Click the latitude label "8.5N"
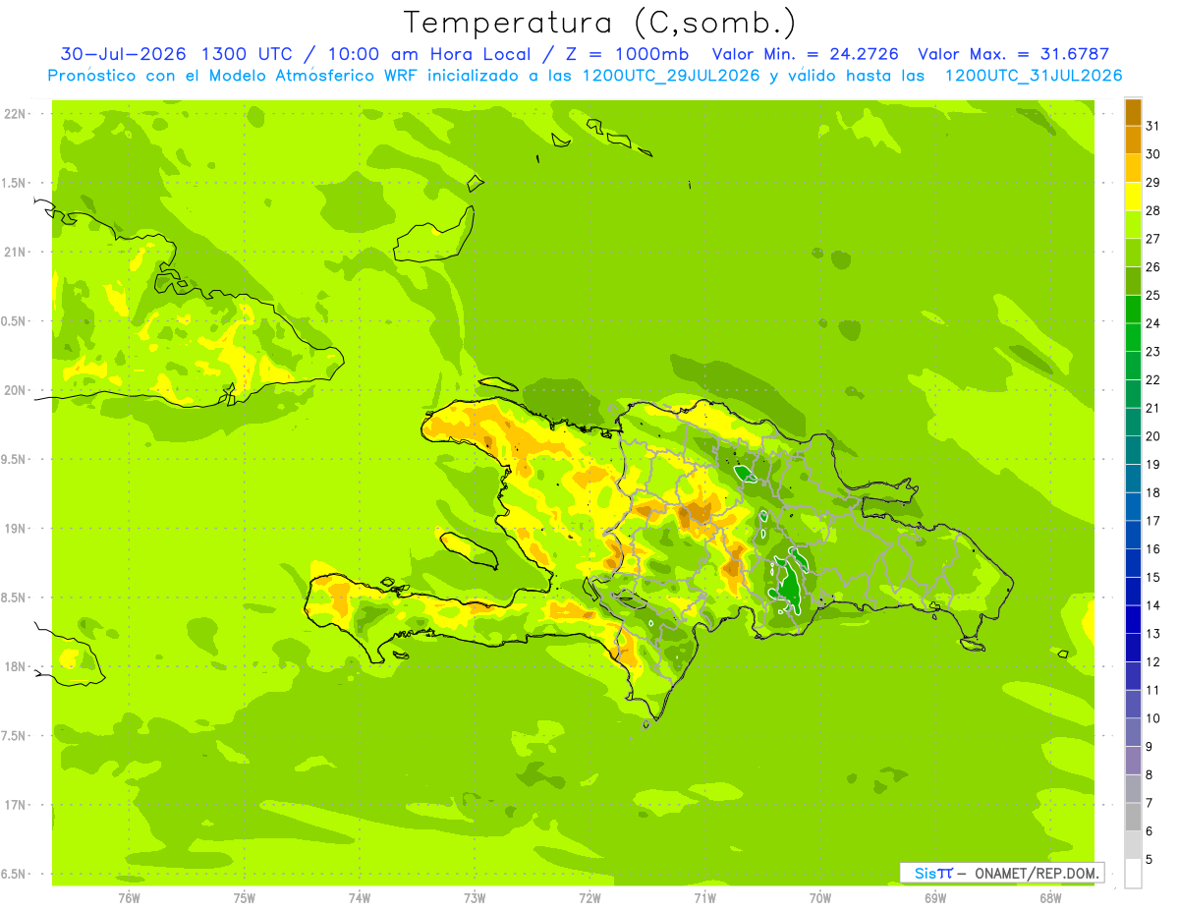 pos(13,598)
